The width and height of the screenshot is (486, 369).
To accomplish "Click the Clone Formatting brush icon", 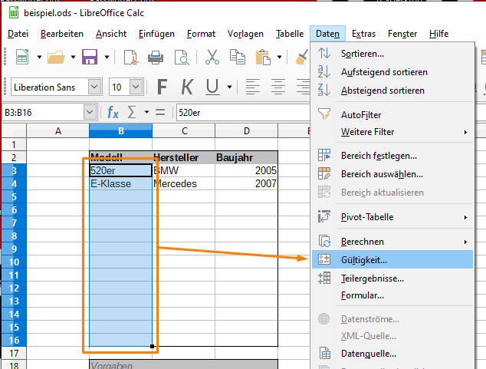I will click(x=302, y=57).
